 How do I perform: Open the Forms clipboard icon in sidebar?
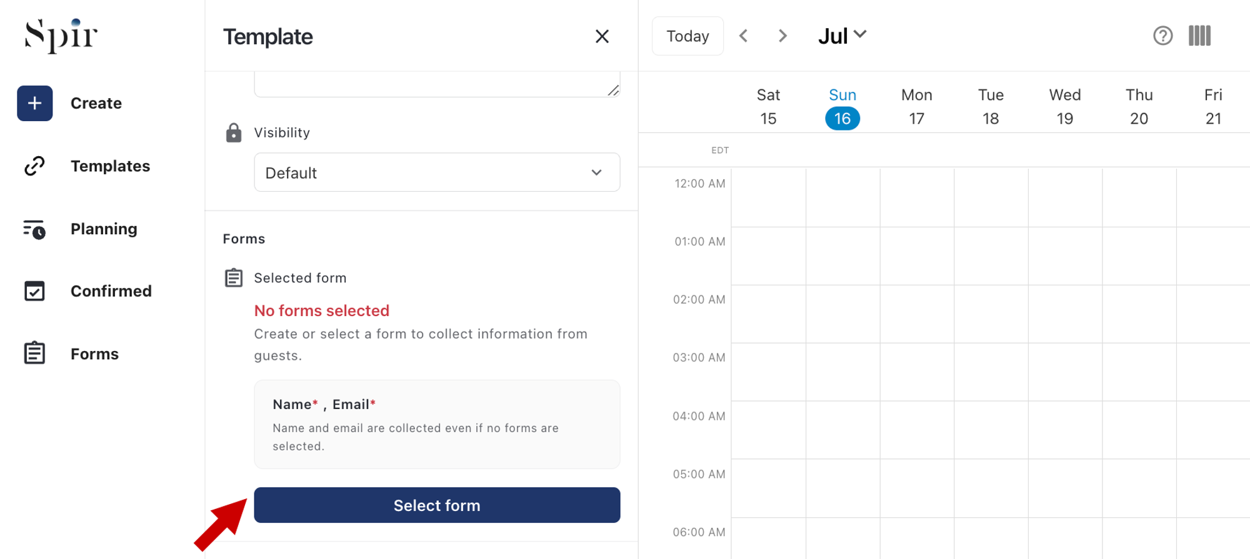point(34,354)
